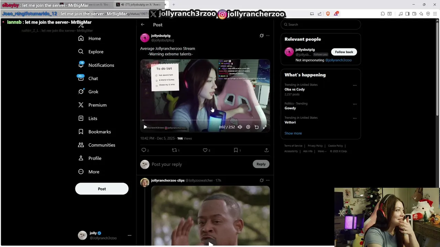Play the jollysbutplg stream video
Screen dimensions: 440x247
click(x=145, y=127)
